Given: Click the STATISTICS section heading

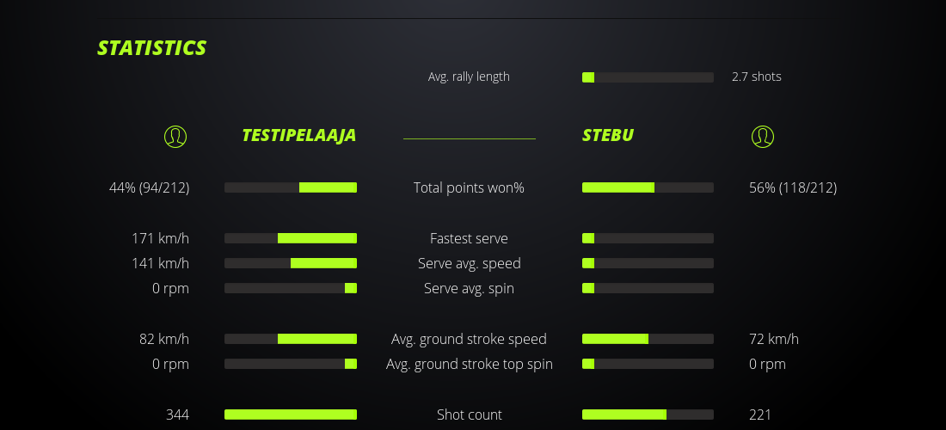Looking at the screenshot, I should (151, 48).
